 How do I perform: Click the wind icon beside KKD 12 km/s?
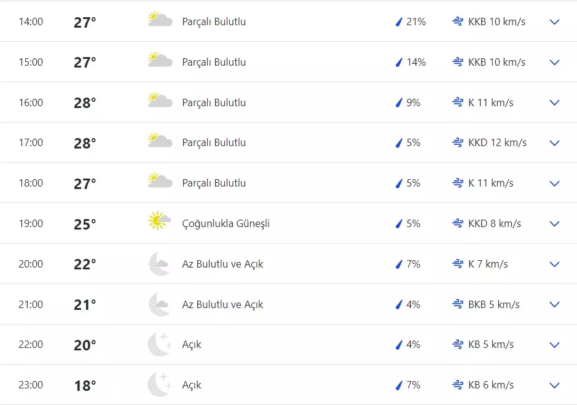(x=457, y=143)
